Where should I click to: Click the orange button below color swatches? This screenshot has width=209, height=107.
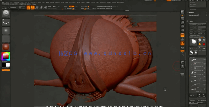6,70
